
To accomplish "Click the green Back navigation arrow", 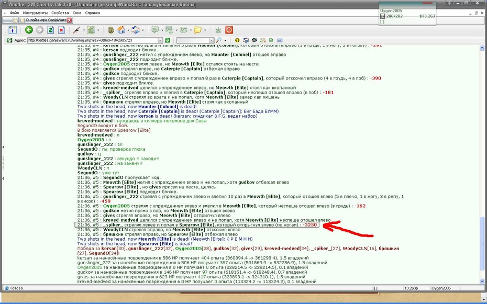I will point(29,30).
